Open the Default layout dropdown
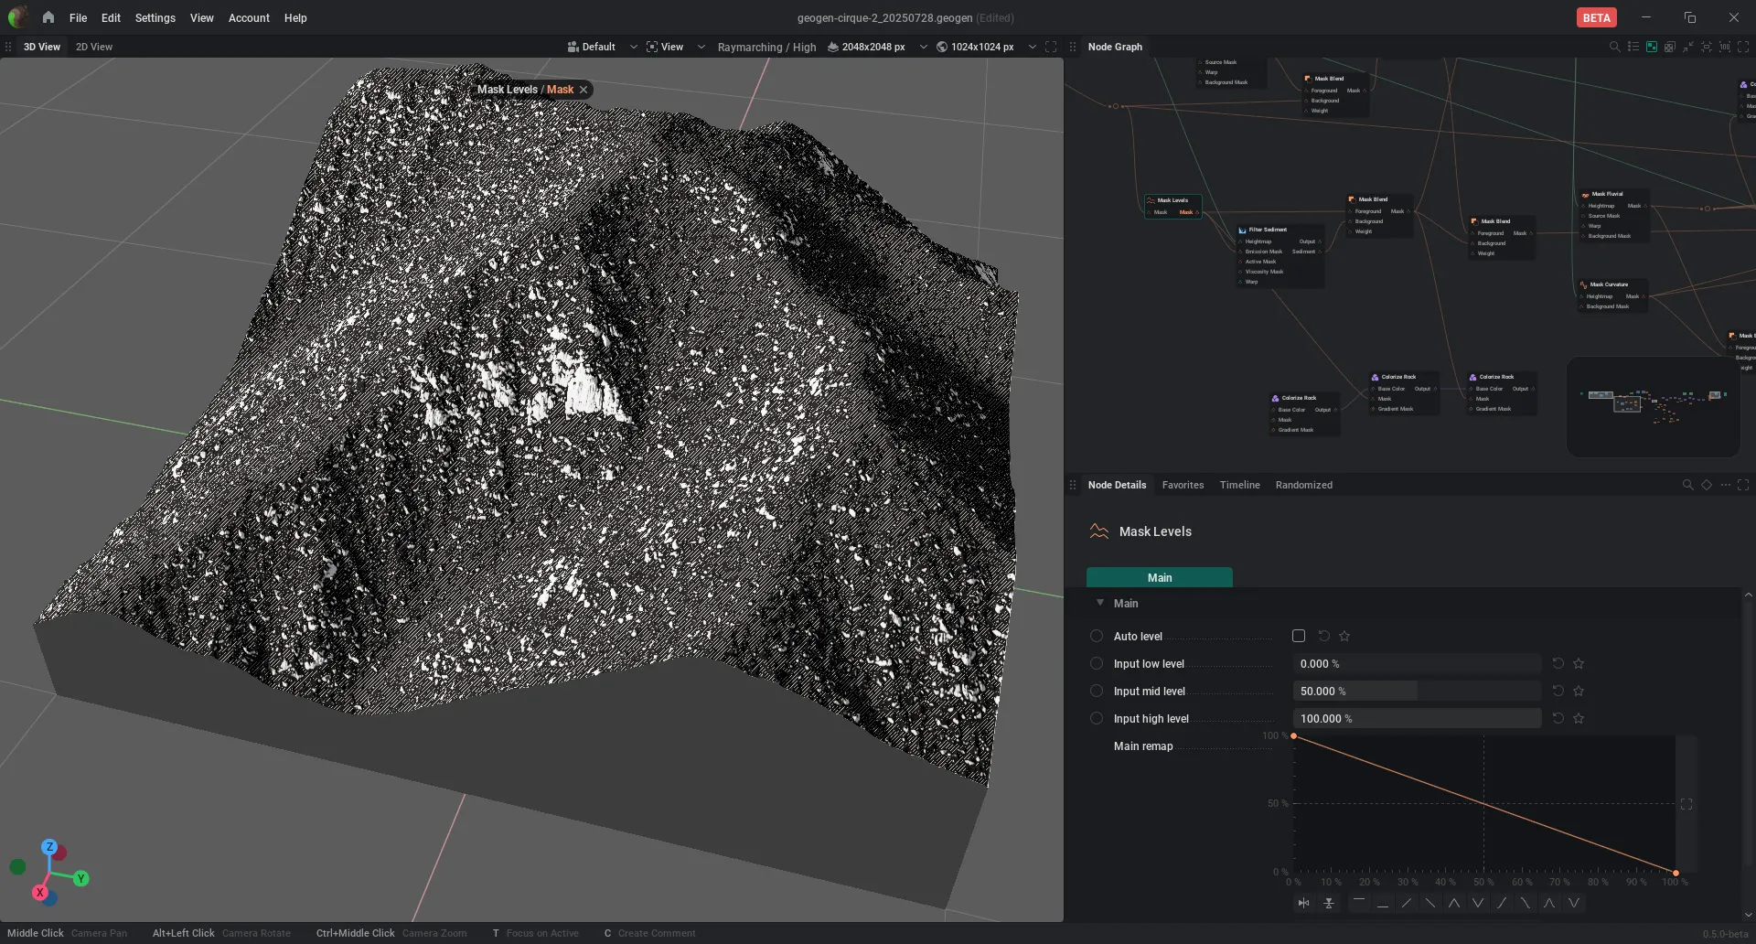The image size is (1756, 944). point(602,47)
